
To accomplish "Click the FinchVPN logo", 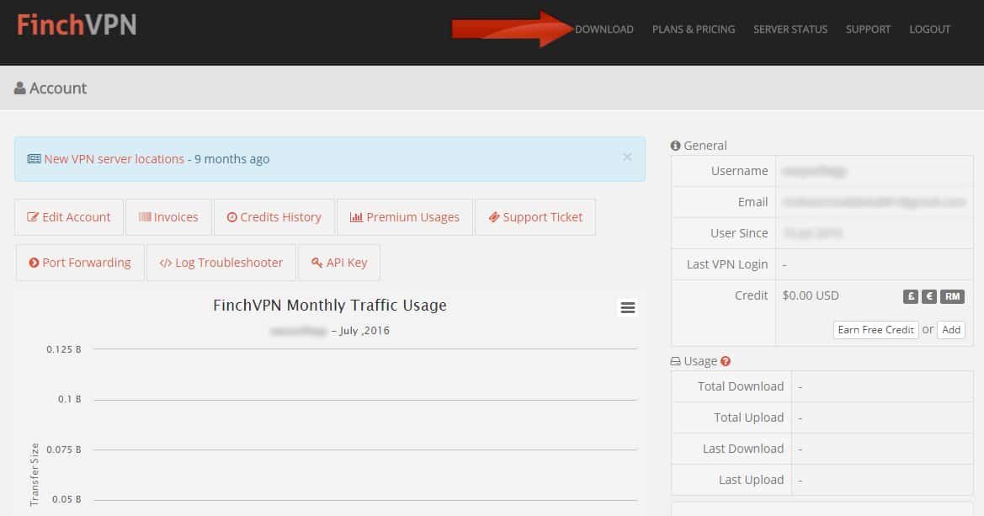I will tap(75, 25).
